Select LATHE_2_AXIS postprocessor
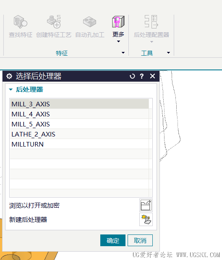 click(x=79, y=134)
